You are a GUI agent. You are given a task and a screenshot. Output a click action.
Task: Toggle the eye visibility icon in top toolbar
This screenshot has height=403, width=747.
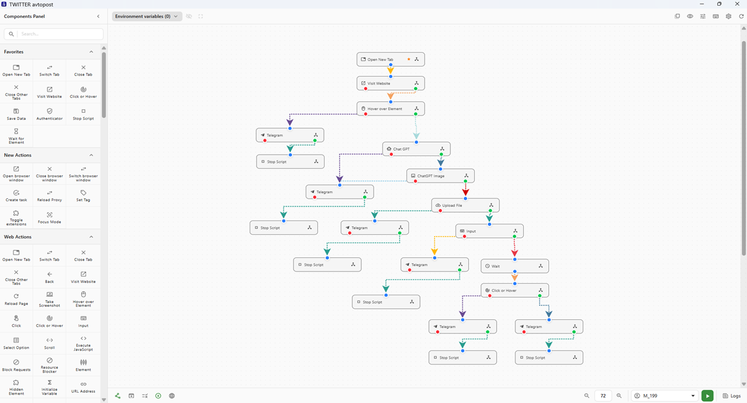[690, 16]
